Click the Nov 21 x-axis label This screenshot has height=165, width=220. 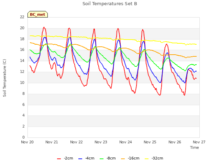(52, 142)
